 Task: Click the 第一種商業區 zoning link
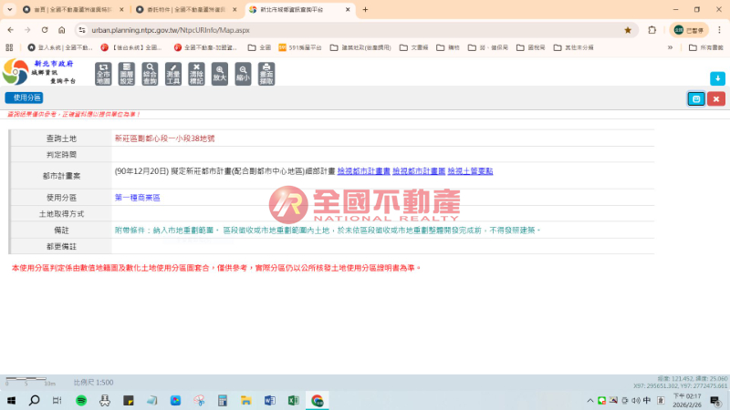(x=137, y=197)
